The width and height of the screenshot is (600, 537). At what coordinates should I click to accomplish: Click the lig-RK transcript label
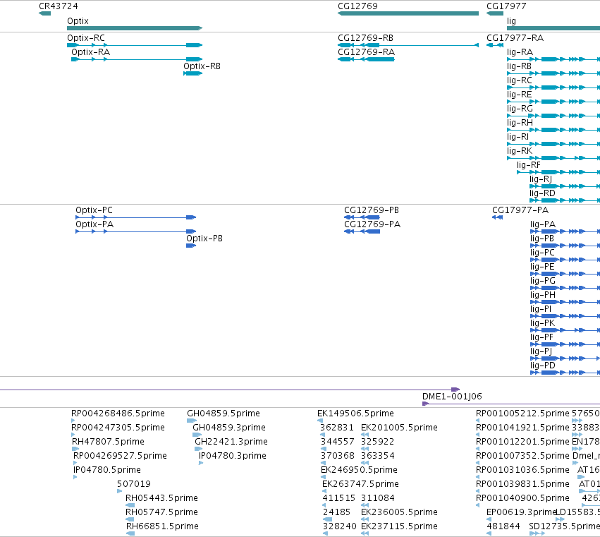pos(520,151)
